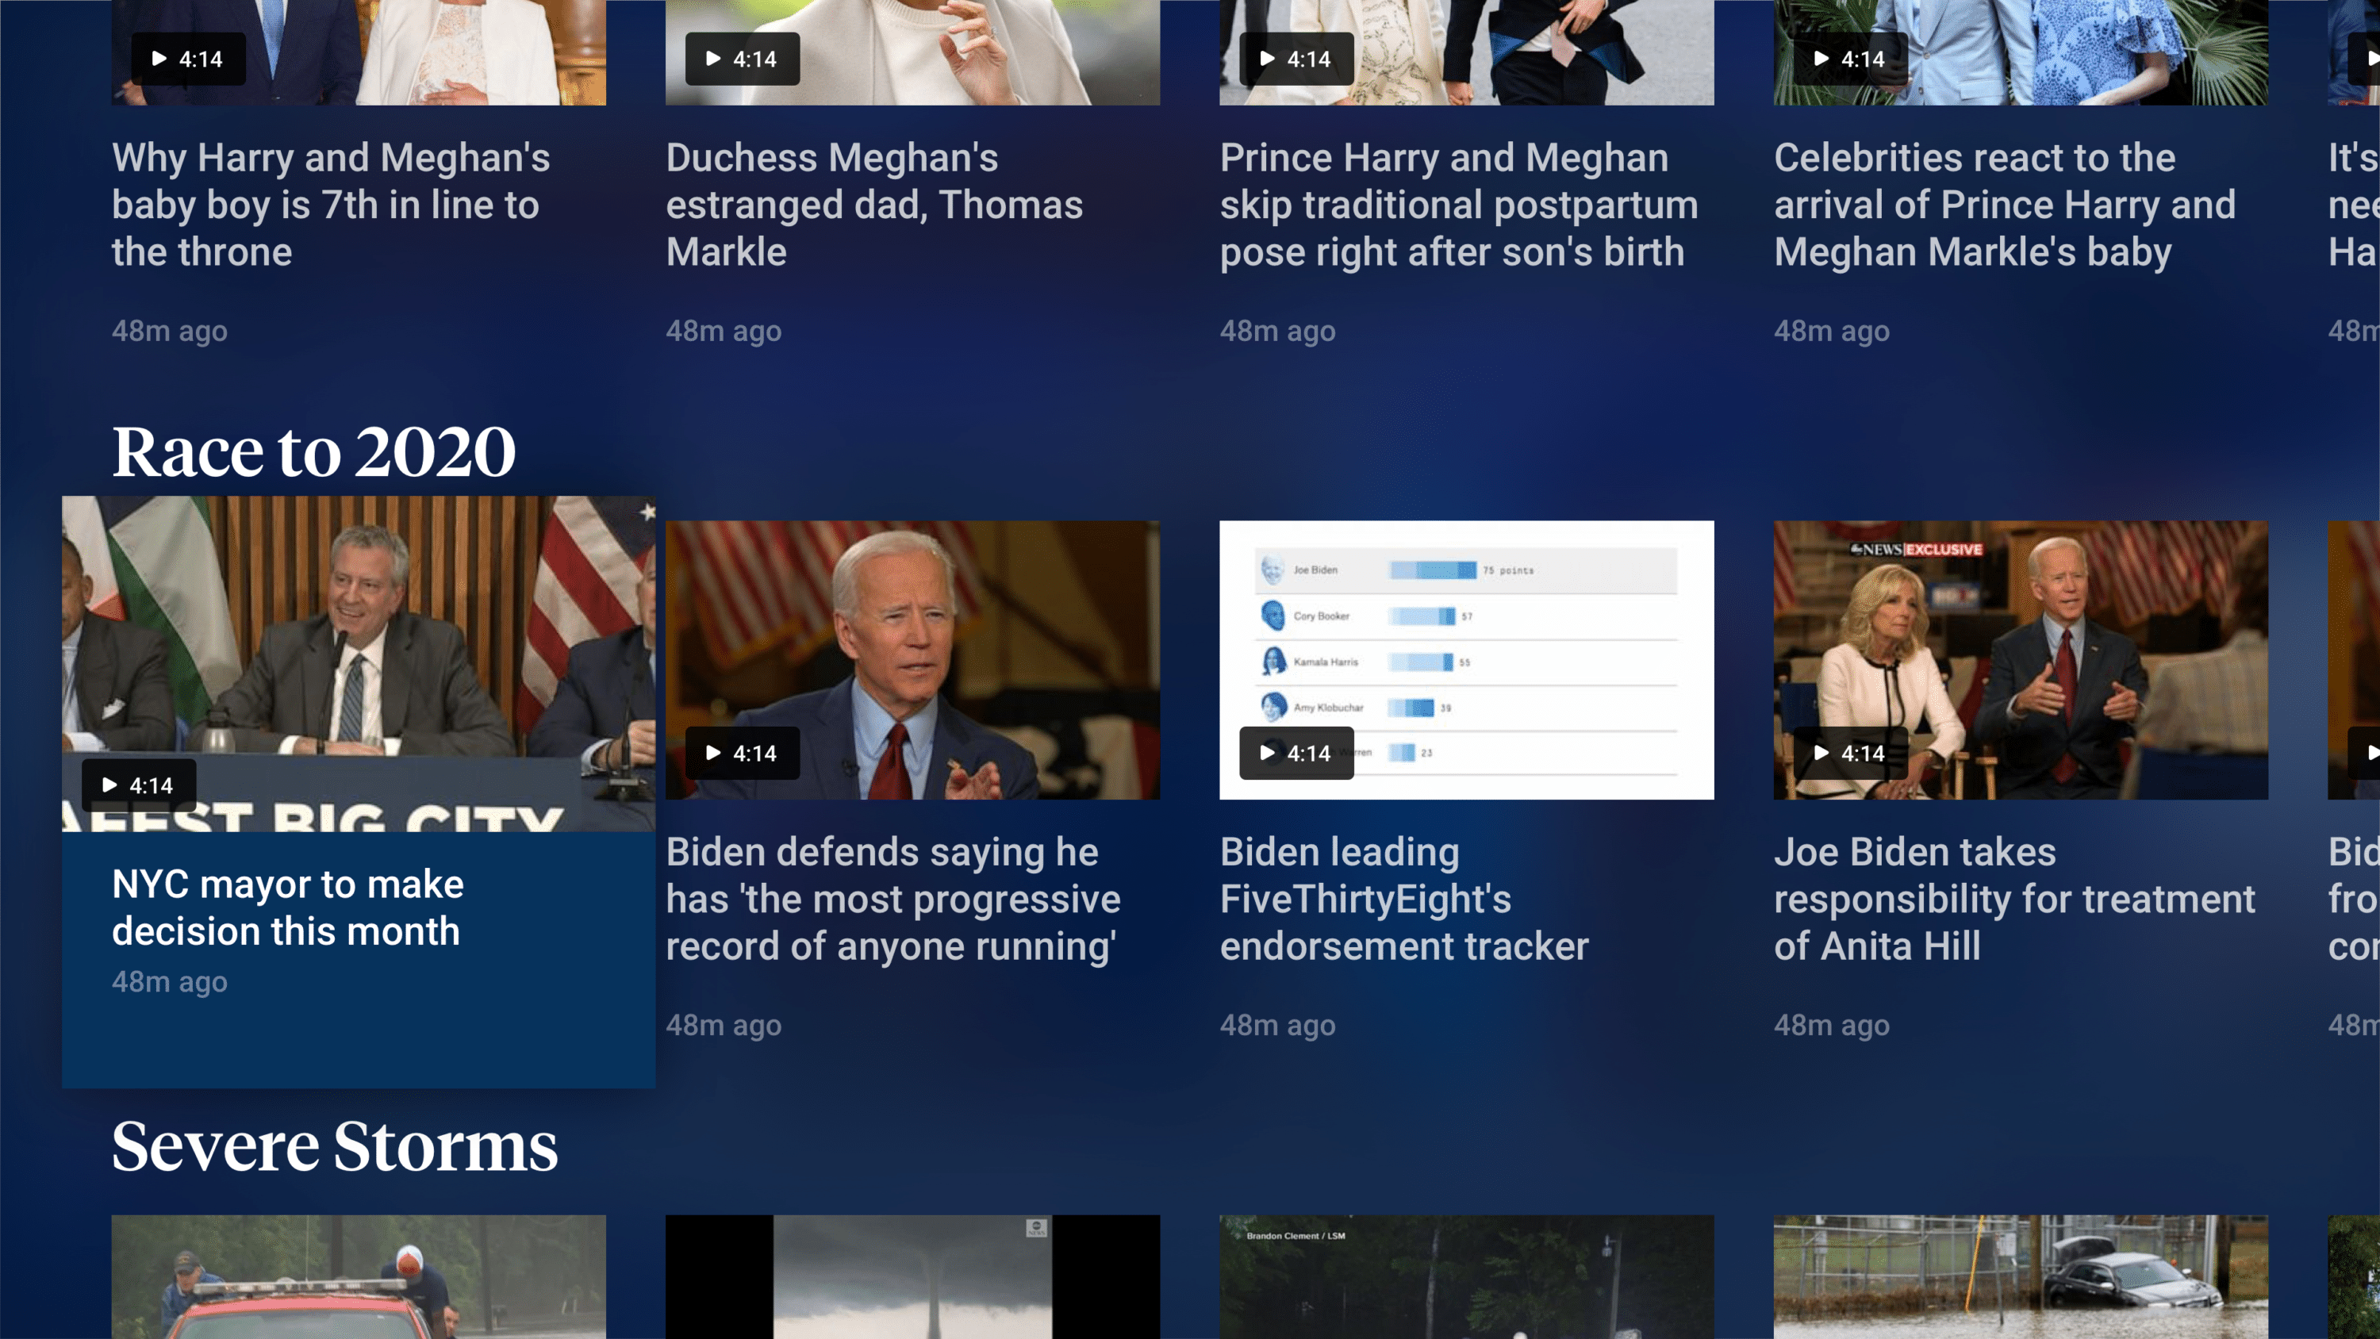2380x1339 pixels.
Task: Click play badge on FiveThirtyEight tracker video
Action: point(1296,753)
